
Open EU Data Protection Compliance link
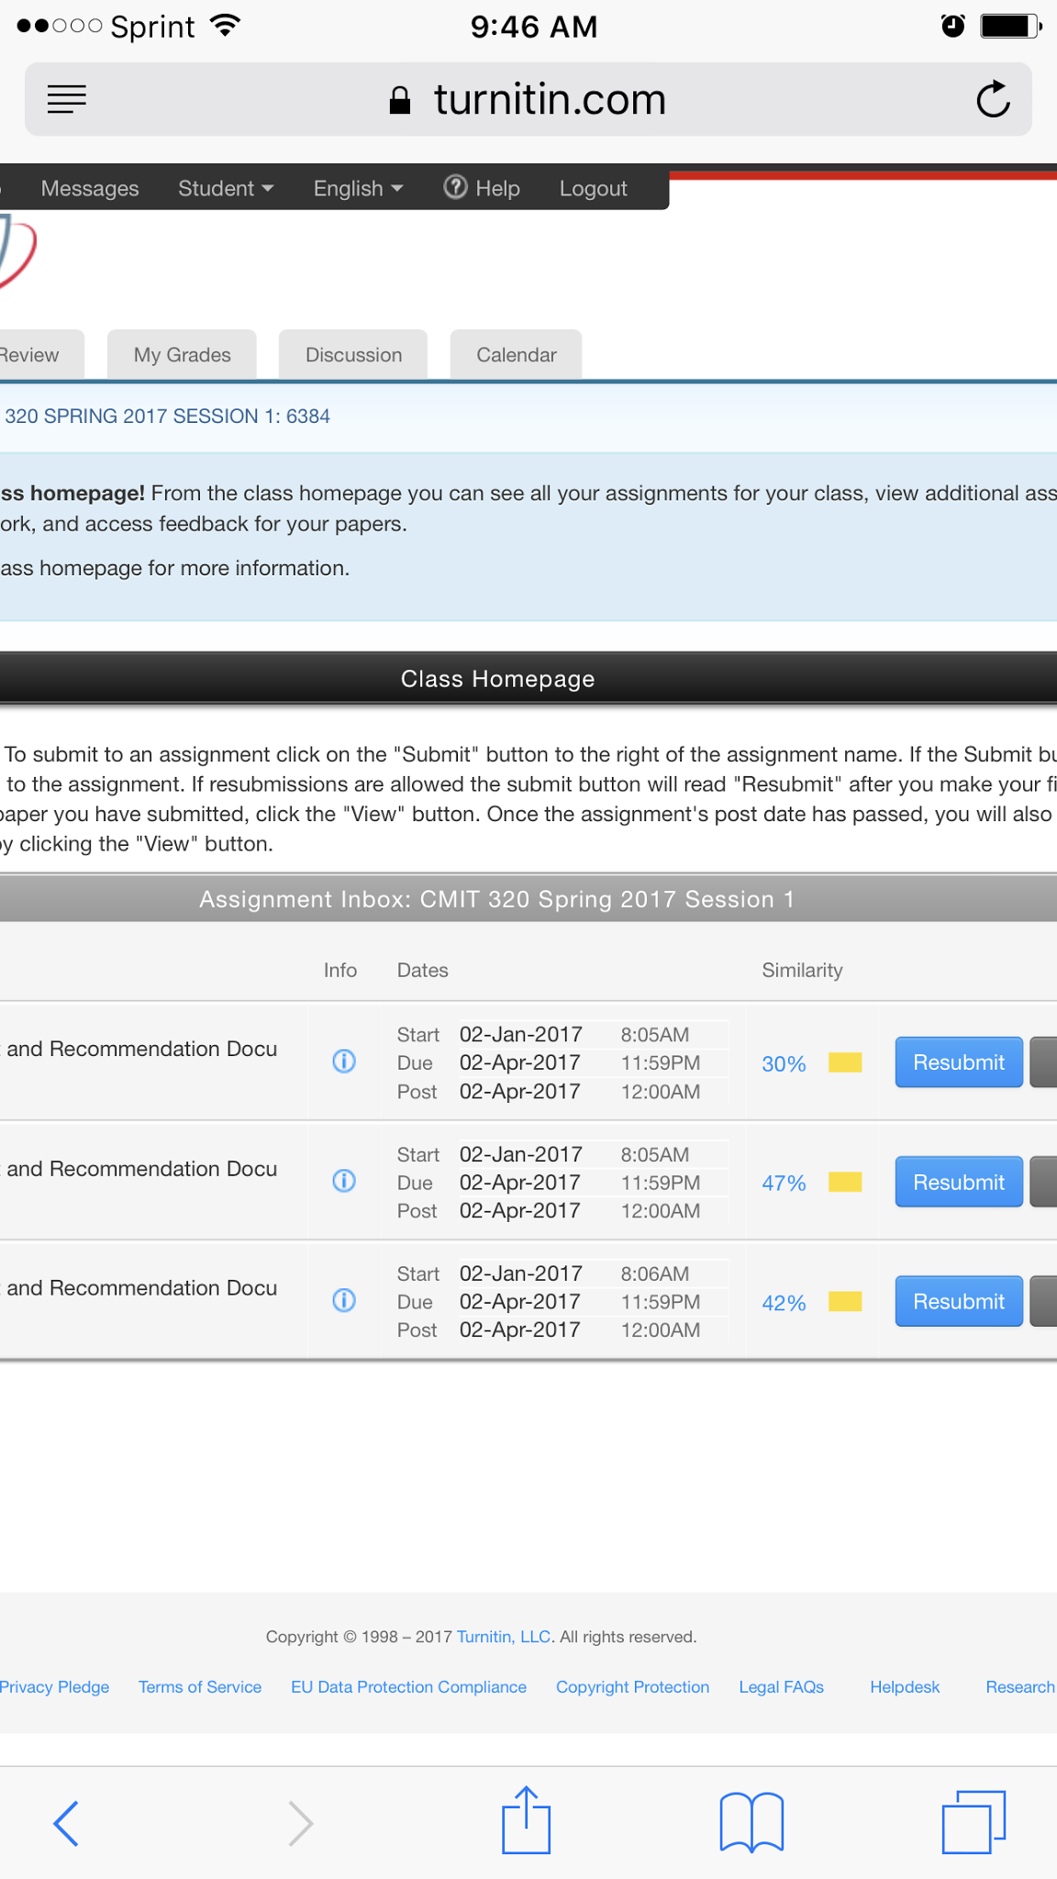[408, 1687]
